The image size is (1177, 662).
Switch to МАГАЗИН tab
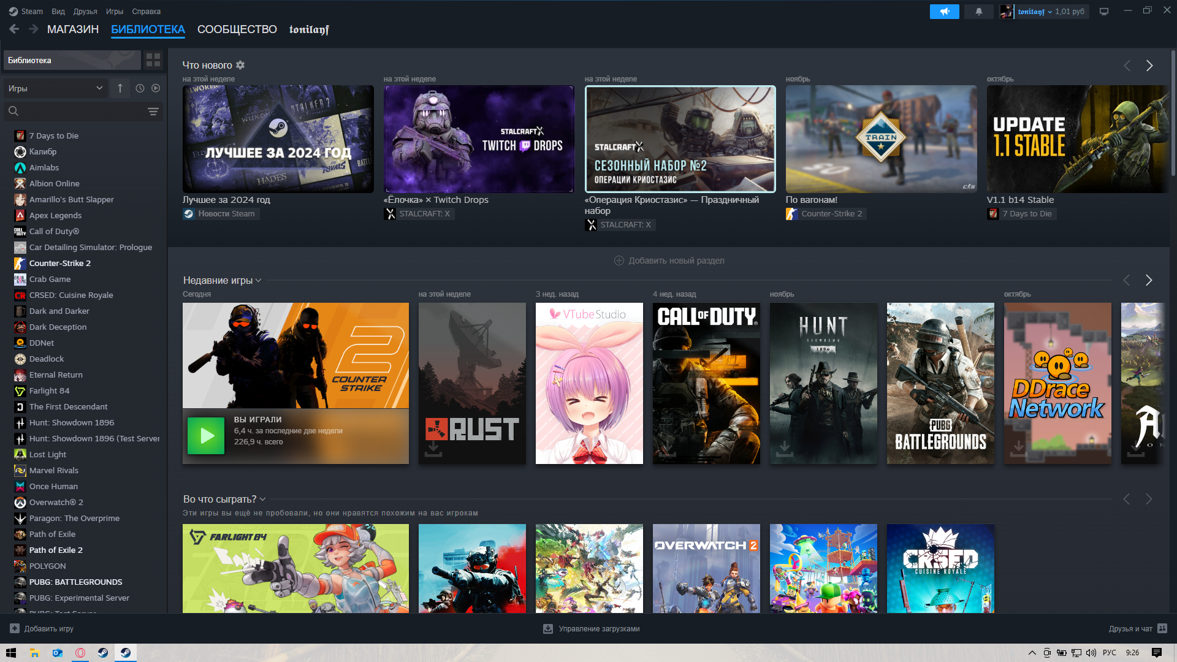(73, 29)
